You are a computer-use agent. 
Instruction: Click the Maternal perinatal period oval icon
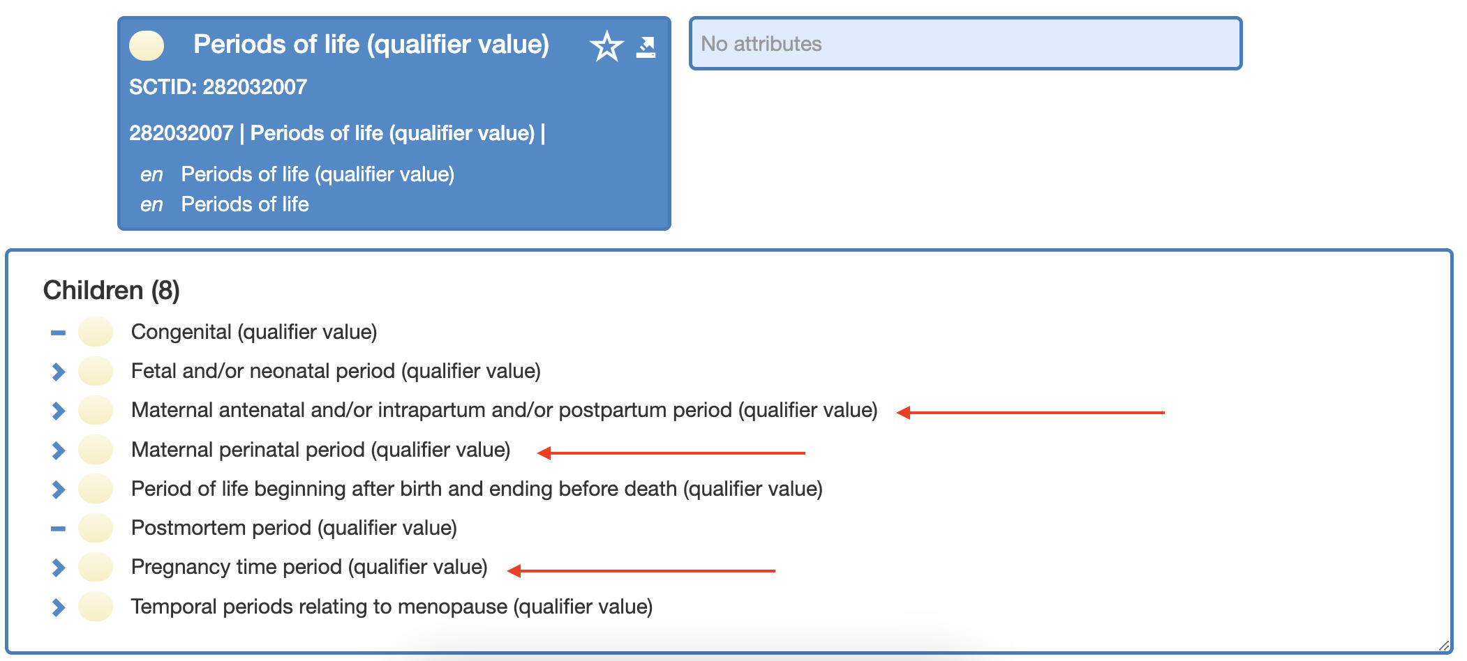[96, 450]
